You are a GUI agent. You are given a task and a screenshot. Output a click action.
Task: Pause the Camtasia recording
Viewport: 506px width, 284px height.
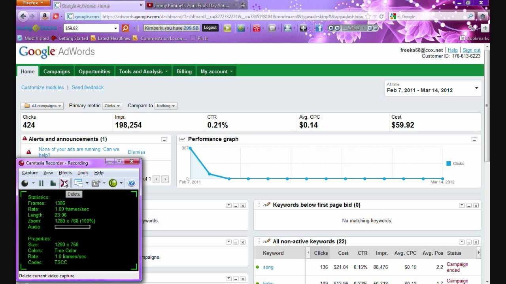point(41,183)
